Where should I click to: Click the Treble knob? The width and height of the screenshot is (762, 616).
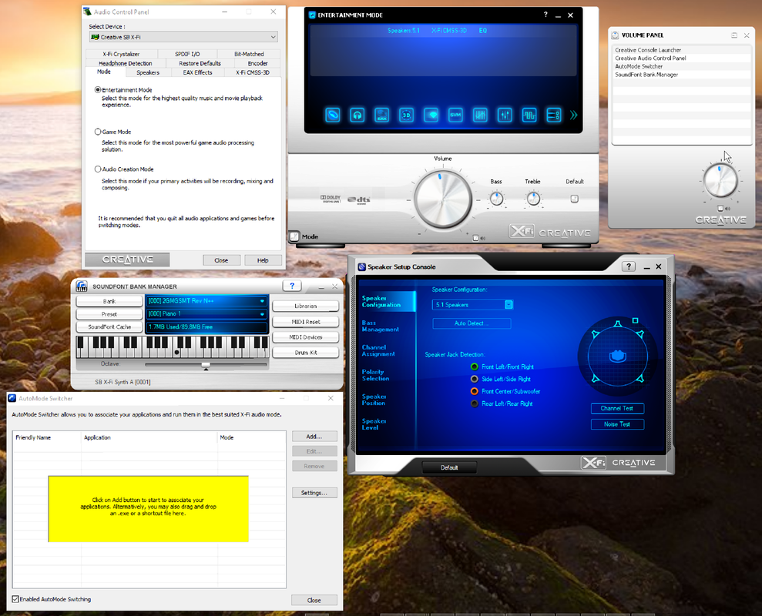point(533,199)
